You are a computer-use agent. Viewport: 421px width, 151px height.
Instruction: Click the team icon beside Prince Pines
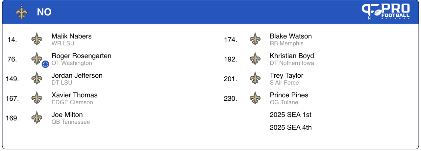255,98
